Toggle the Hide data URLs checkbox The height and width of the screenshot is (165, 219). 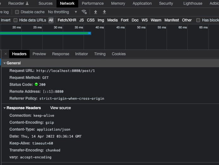(x=15, y=20)
